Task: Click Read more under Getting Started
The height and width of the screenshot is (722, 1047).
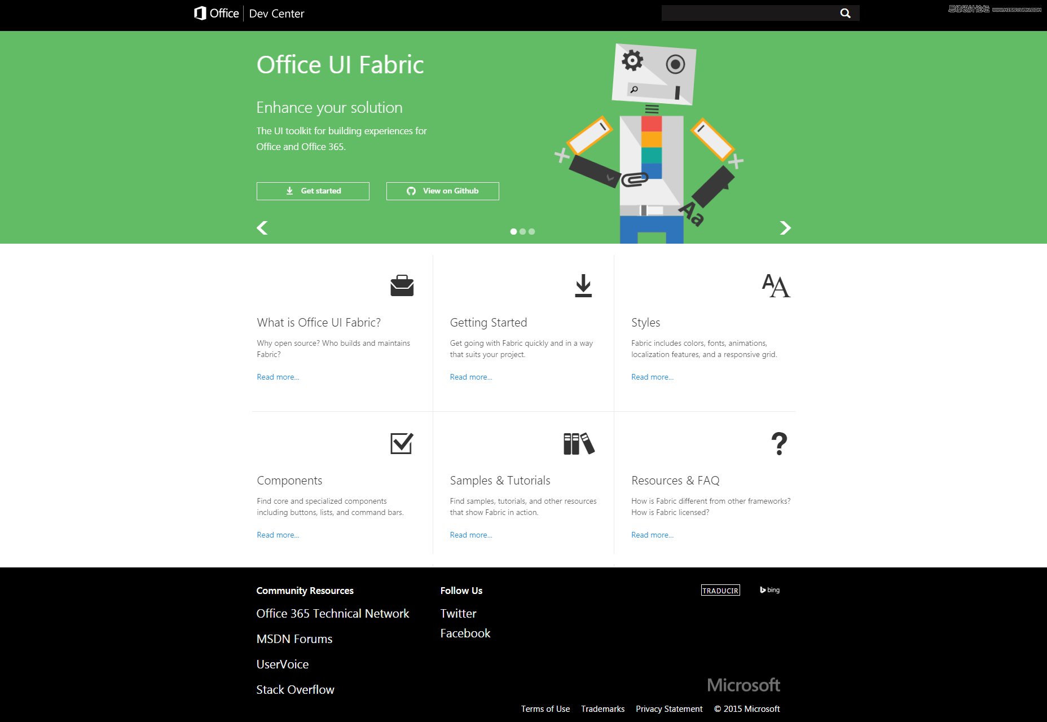Action: (x=471, y=377)
